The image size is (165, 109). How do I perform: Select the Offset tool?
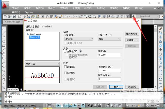pyautogui.click(x=160, y=42)
